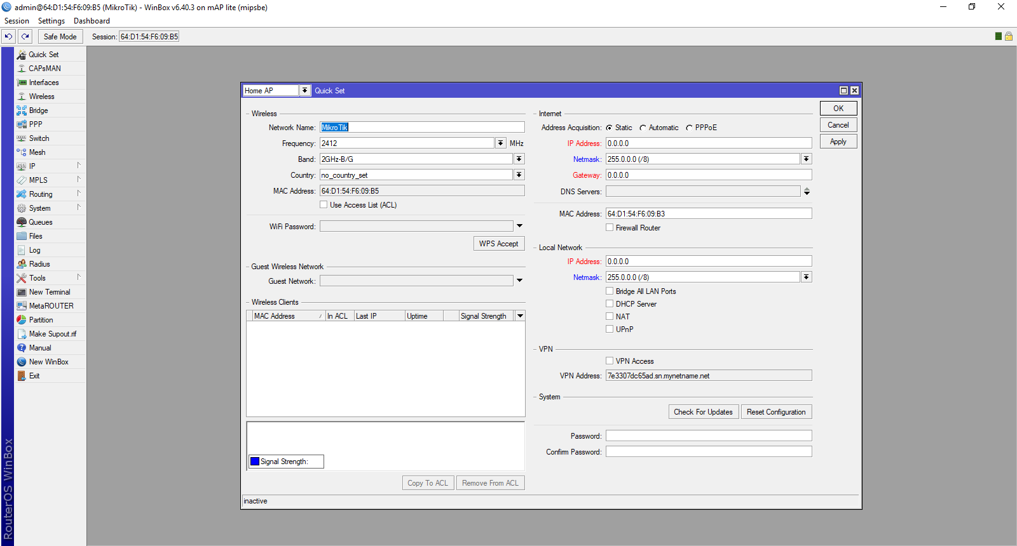
Task: Open the Wireless sidebar item
Action: click(x=50, y=97)
